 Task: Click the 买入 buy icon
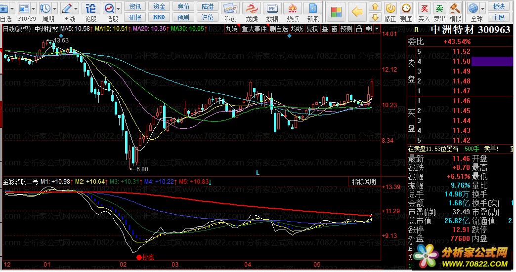coord(424,8)
